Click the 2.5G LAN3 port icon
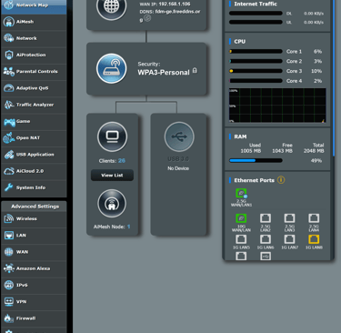 click(x=289, y=218)
